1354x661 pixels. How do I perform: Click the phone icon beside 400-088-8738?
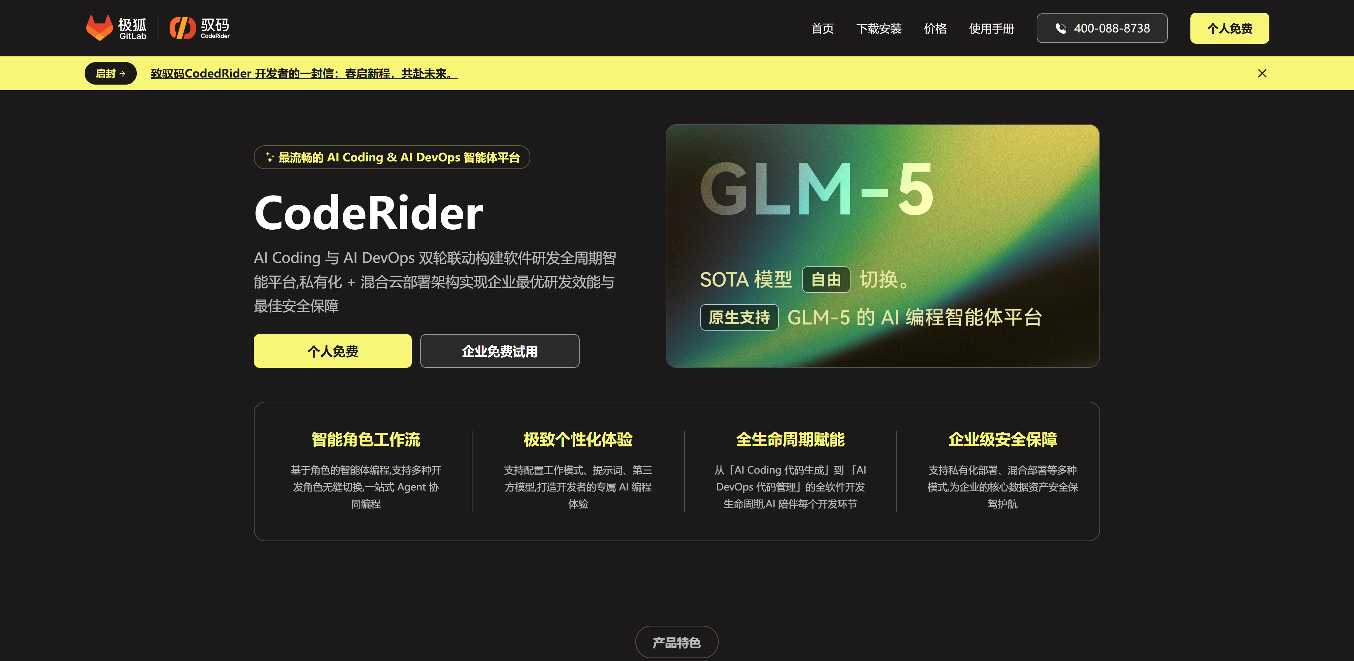(x=1061, y=29)
